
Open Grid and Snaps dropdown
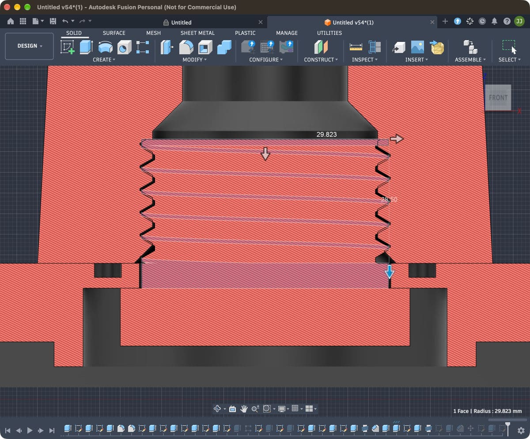coord(297,409)
